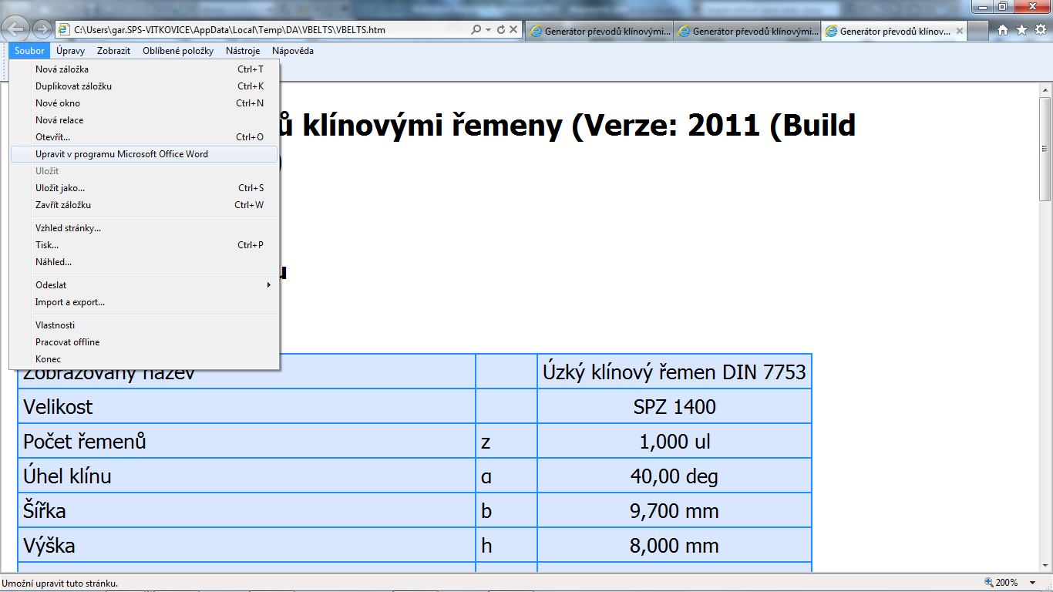Choose Duplikovat záložku menu entry
The image size is (1053, 592).
click(144, 86)
